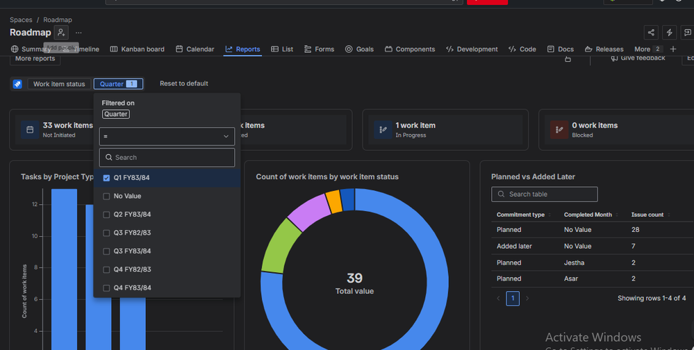This screenshot has height=350, width=694.
Task: Check the Q3 FY82/83 checkbox
Action: (106, 233)
